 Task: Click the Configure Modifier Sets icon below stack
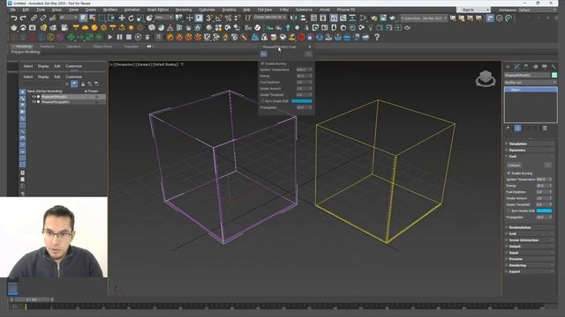[545, 129]
